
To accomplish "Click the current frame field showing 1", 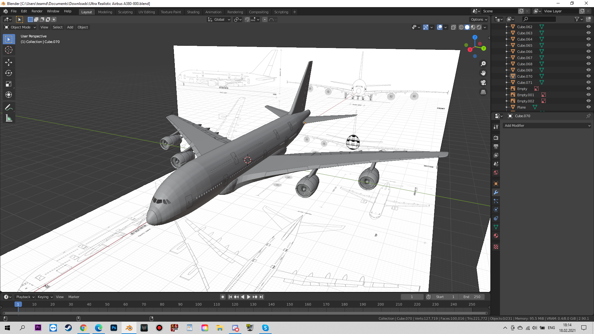I will [412, 297].
